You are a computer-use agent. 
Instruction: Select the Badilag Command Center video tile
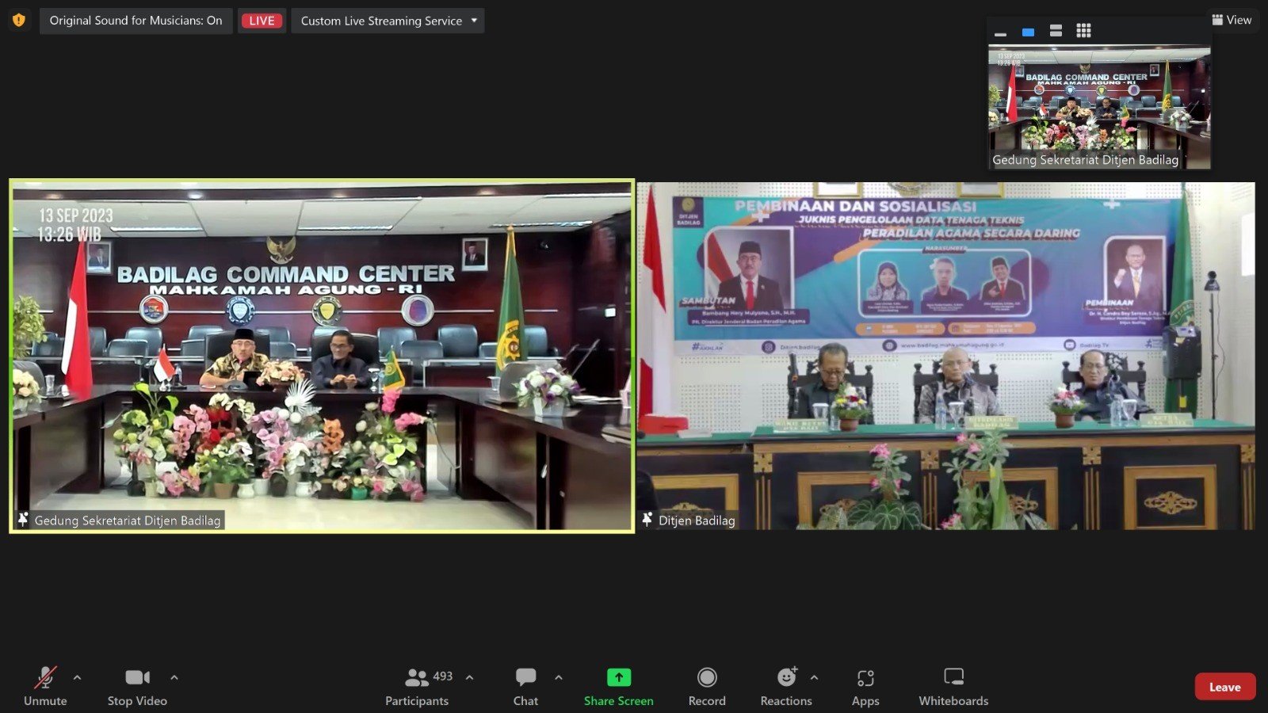[322, 356]
